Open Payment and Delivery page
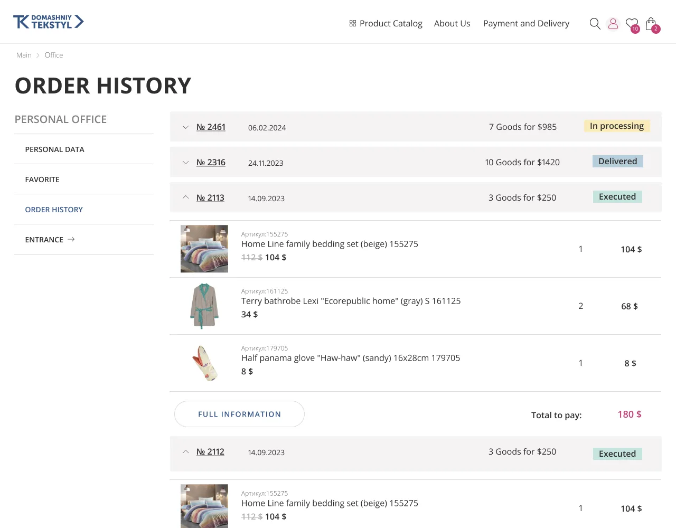 (x=526, y=23)
